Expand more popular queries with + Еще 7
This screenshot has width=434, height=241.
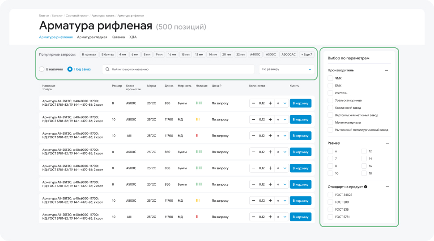(306, 54)
